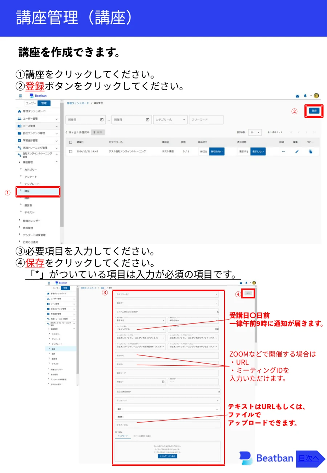Select 表示する toggle option for テスト講座

[244, 151]
